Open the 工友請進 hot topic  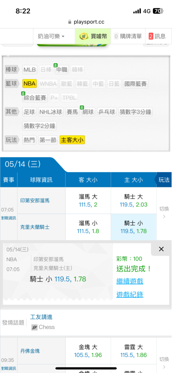41,317
